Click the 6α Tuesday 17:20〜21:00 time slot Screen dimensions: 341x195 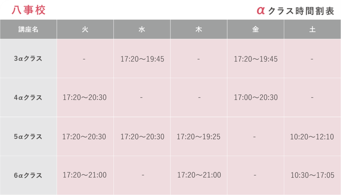coord(85,175)
